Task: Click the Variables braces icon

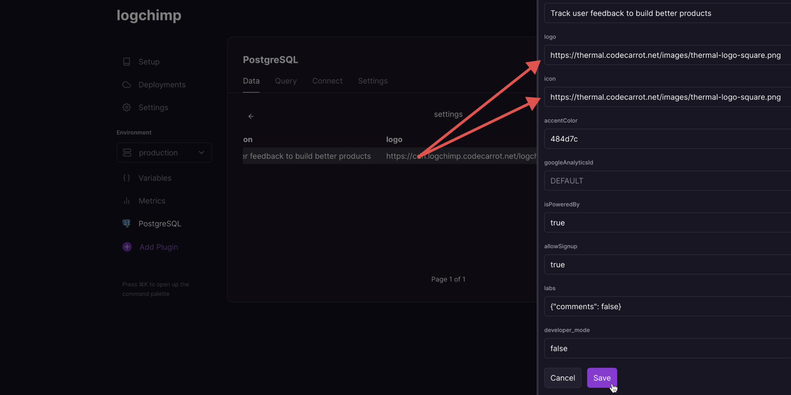Action: [126, 178]
